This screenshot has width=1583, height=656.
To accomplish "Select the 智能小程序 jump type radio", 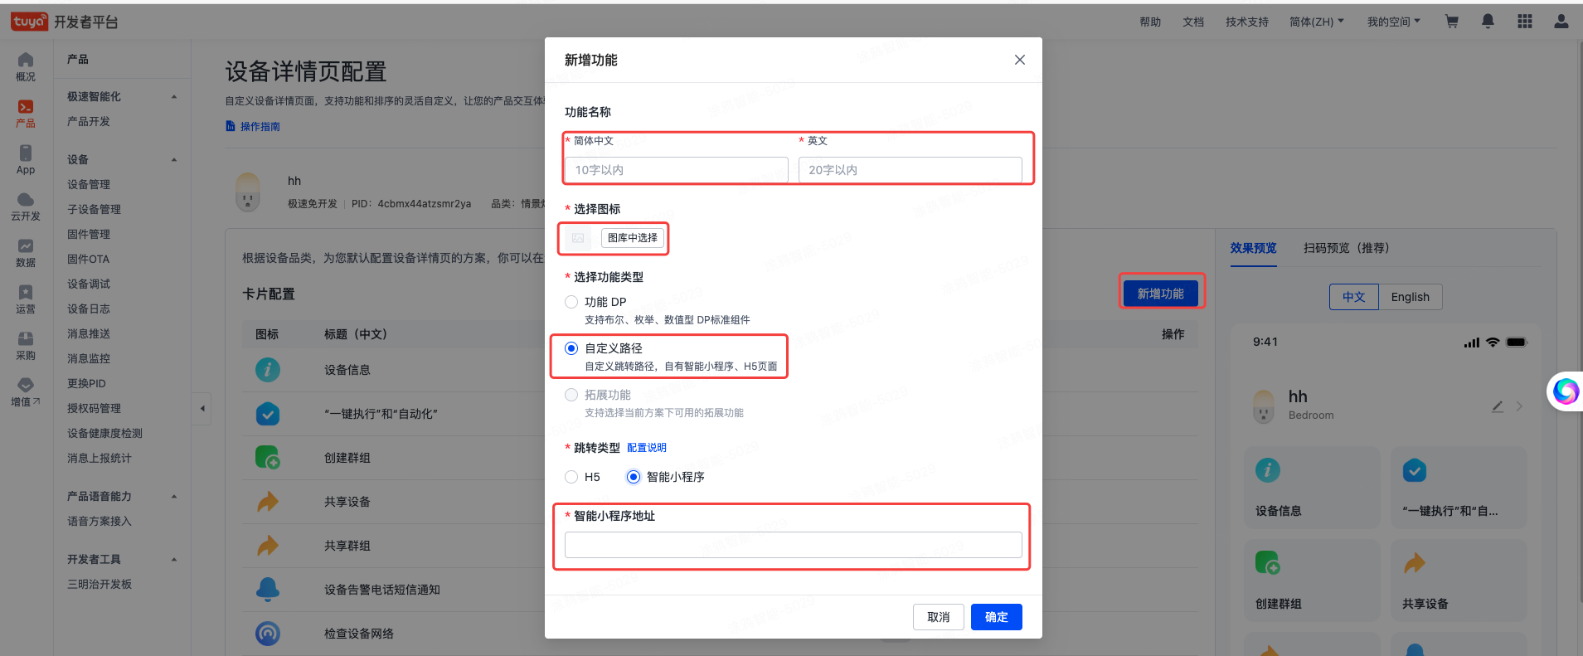I will [634, 477].
